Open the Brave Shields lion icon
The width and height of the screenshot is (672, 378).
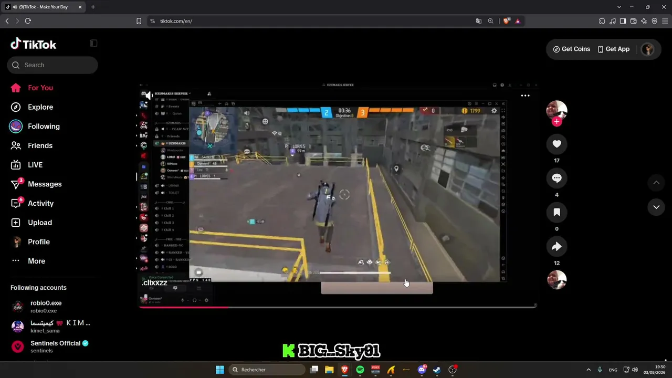point(506,21)
